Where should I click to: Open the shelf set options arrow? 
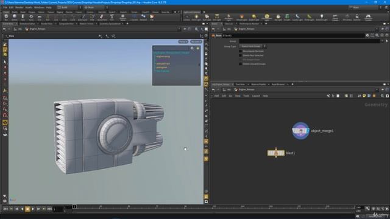click(x=179, y=12)
